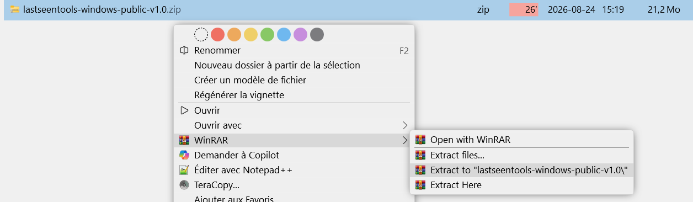Screen dimensions: 693x202
Task: Choose Nouveau dossier à partir de la sélection
Action: click(294, 65)
